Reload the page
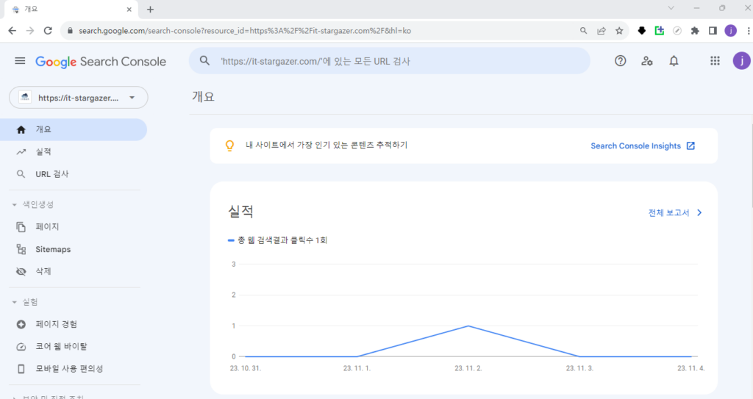The width and height of the screenshot is (753, 399). pyautogui.click(x=48, y=31)
